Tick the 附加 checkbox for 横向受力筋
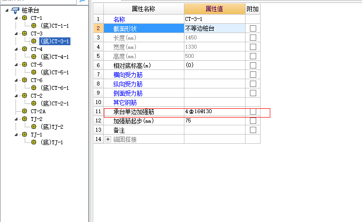Viewport: 362px width, 222px height. (253, 75)
